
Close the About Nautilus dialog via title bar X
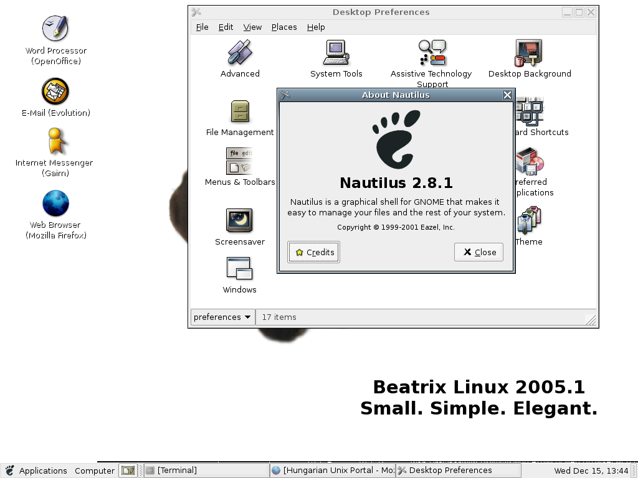click(507, 95)
